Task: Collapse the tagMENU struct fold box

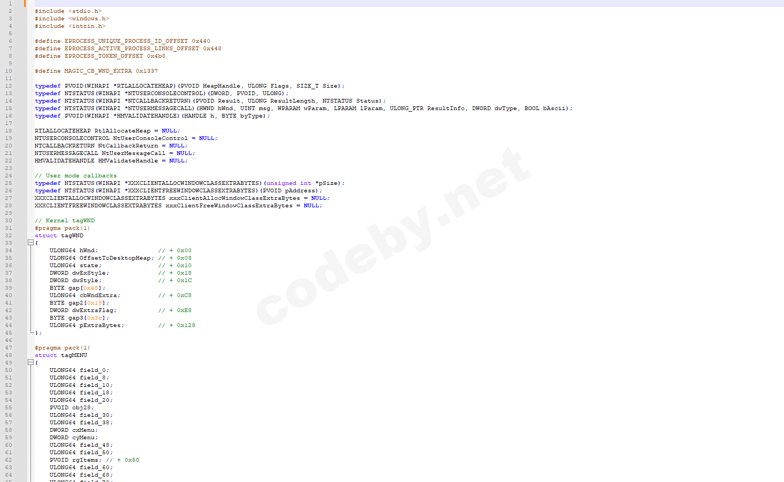Action: click(31, 362)
